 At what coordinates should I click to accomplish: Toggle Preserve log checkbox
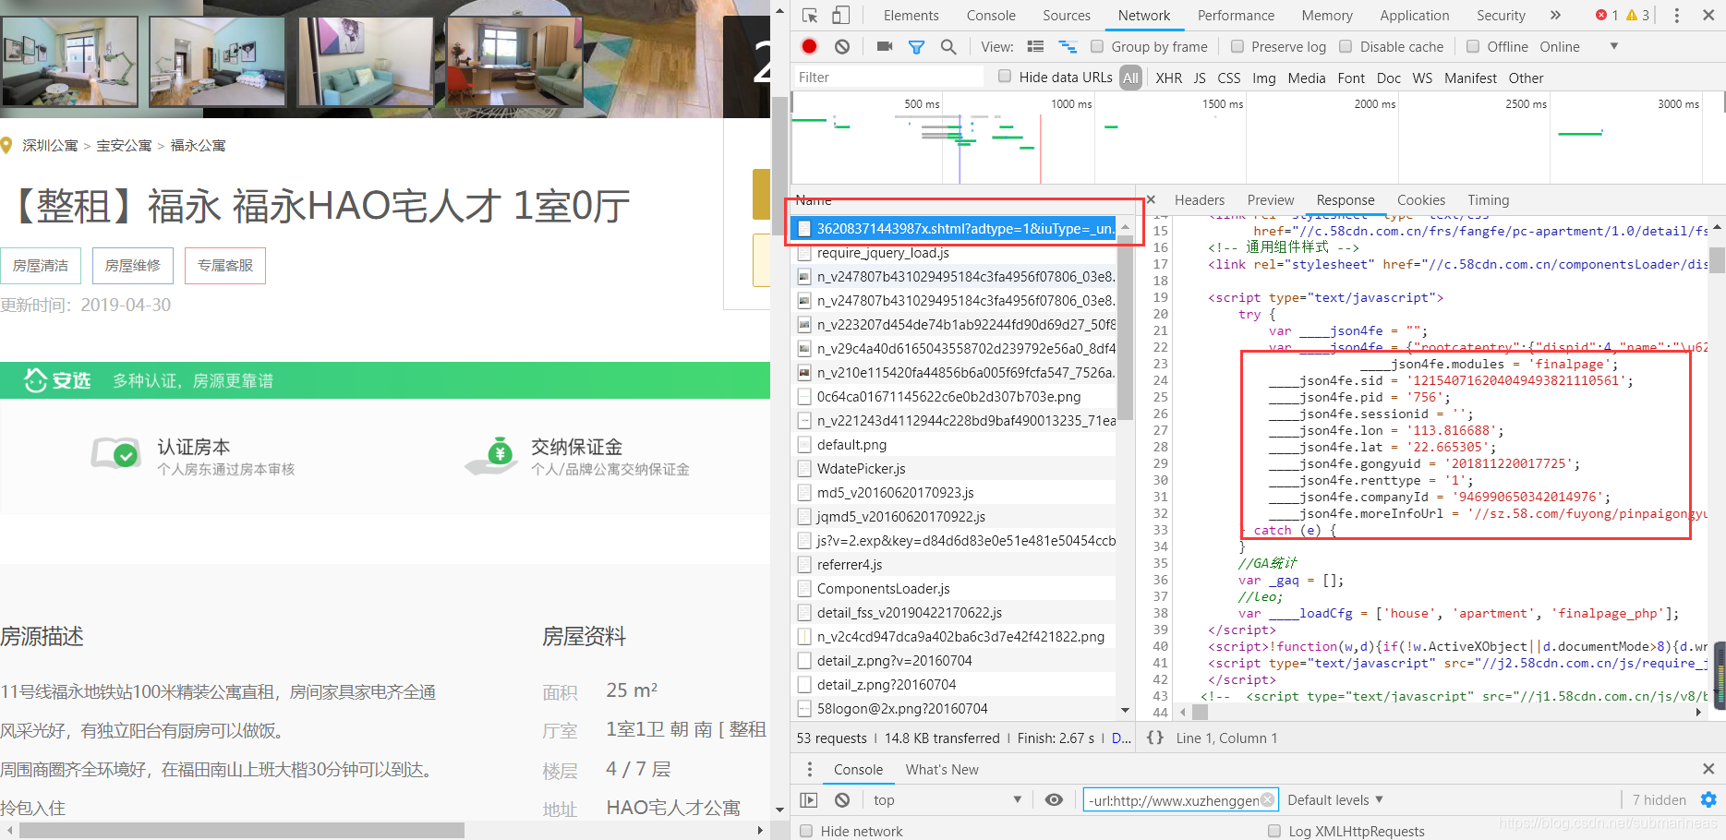[1237, 46]
